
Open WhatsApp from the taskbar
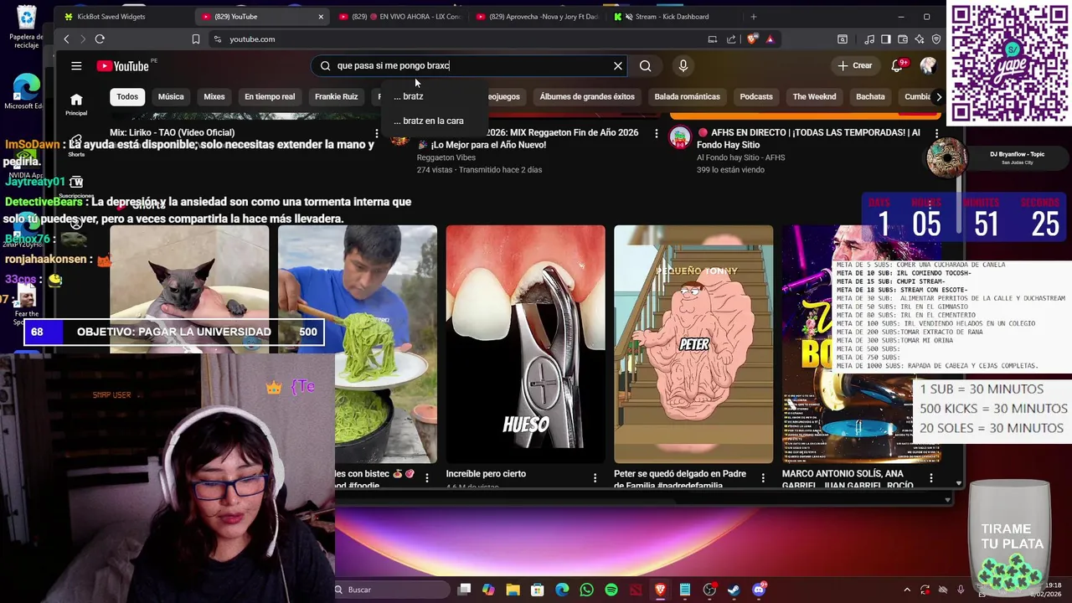pyautogui.click(x=586, y=590)
